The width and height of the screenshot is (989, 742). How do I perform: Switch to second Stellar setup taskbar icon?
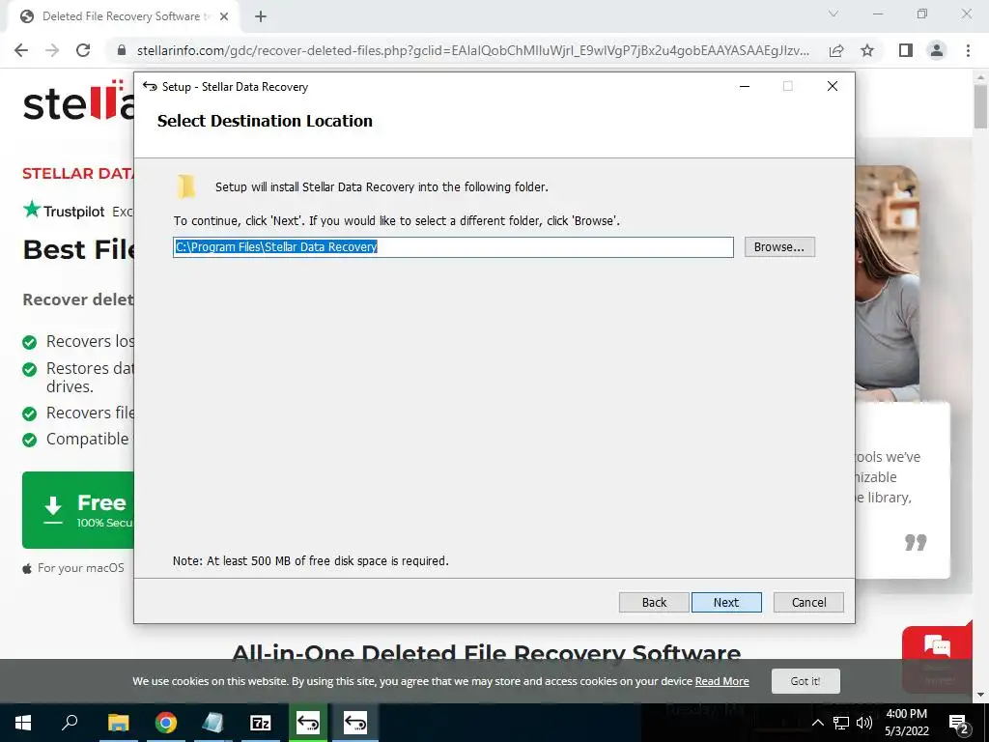click(355, 723)
